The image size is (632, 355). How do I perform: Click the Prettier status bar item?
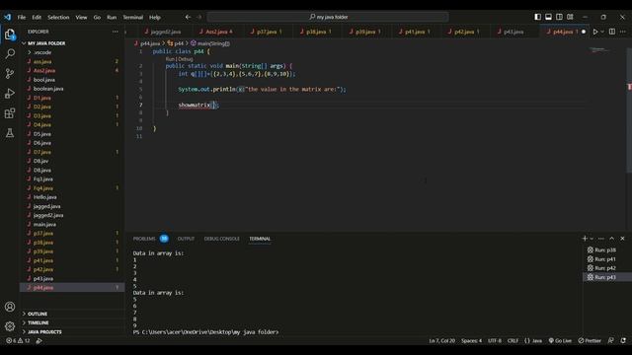click(590, 340)
